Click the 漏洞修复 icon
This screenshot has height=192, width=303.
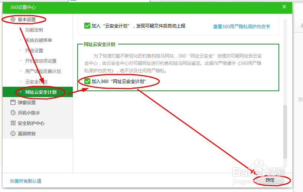coord(13,133)
